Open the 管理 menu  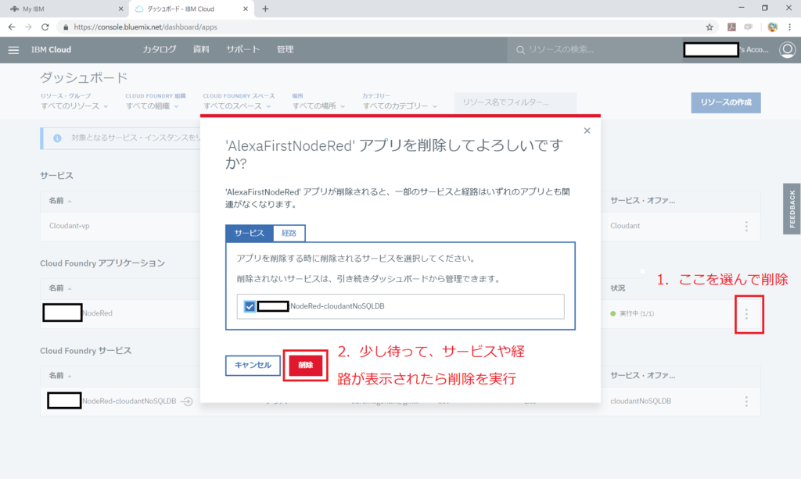point(285,49)
